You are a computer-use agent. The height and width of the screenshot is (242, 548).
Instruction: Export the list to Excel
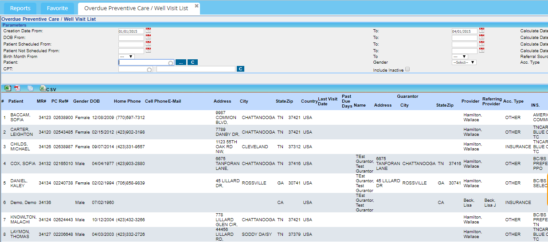pos(8,88)
